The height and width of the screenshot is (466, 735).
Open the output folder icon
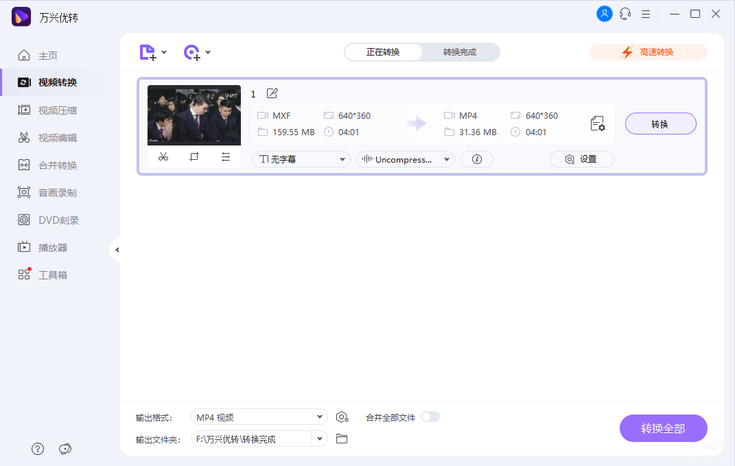[342, 439]
